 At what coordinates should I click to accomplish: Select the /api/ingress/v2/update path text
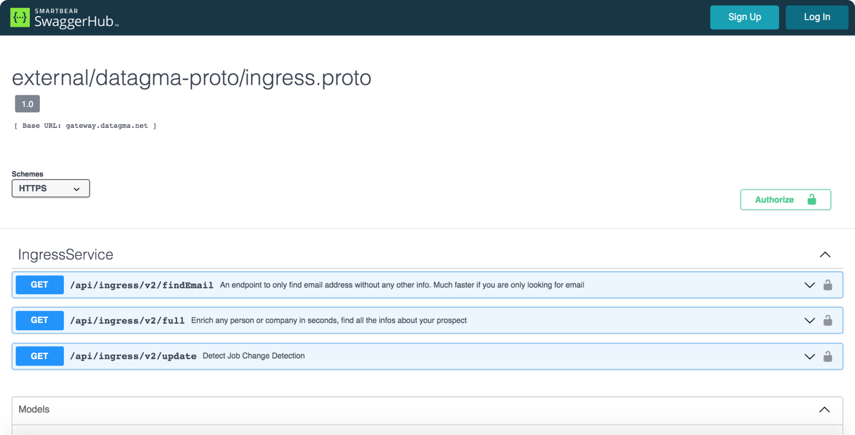coord(133,356)
